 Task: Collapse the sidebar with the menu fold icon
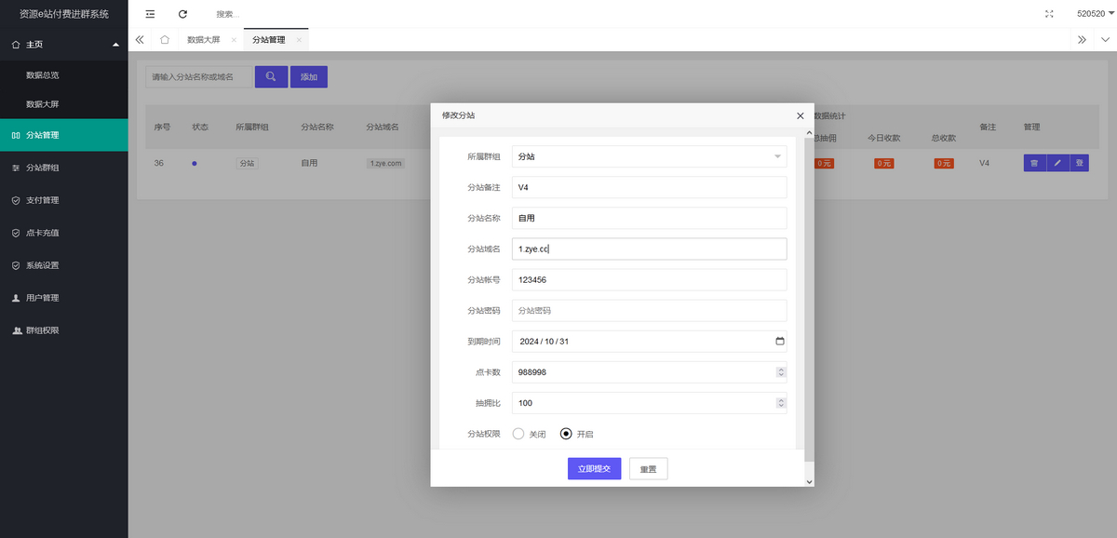[x=150, y=14]
